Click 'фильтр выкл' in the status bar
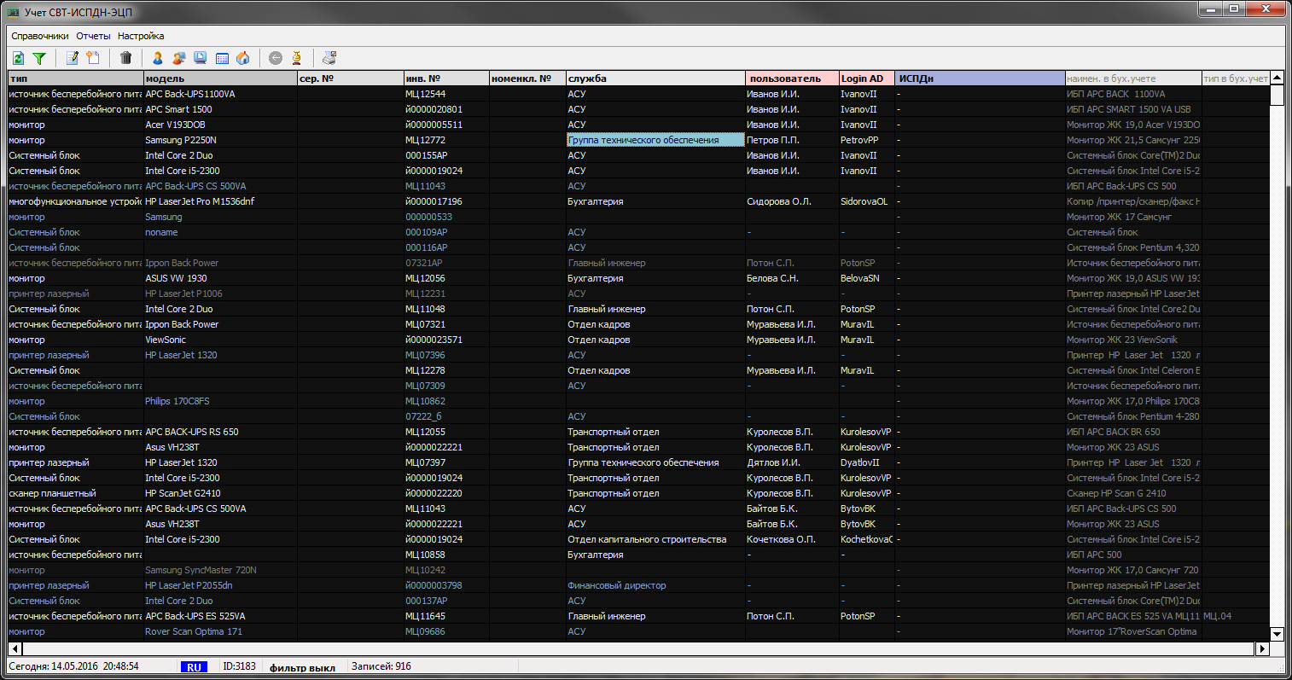The width and height of the screenshot is (1292, 680). [302, 667]
